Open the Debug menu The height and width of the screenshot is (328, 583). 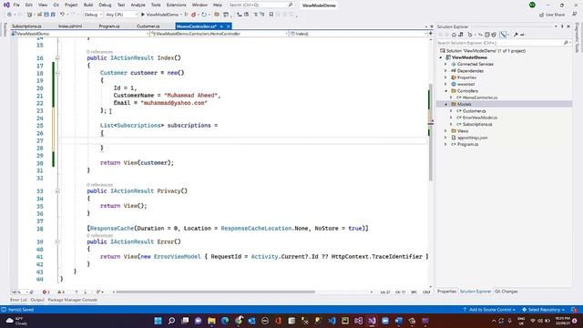pyautogui.click(x=106, y=5)
